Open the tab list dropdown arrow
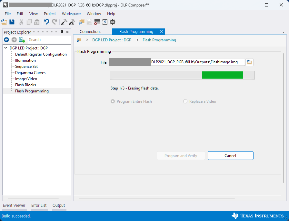The width and height of the screenshot is (289, 221). (284, 32)
